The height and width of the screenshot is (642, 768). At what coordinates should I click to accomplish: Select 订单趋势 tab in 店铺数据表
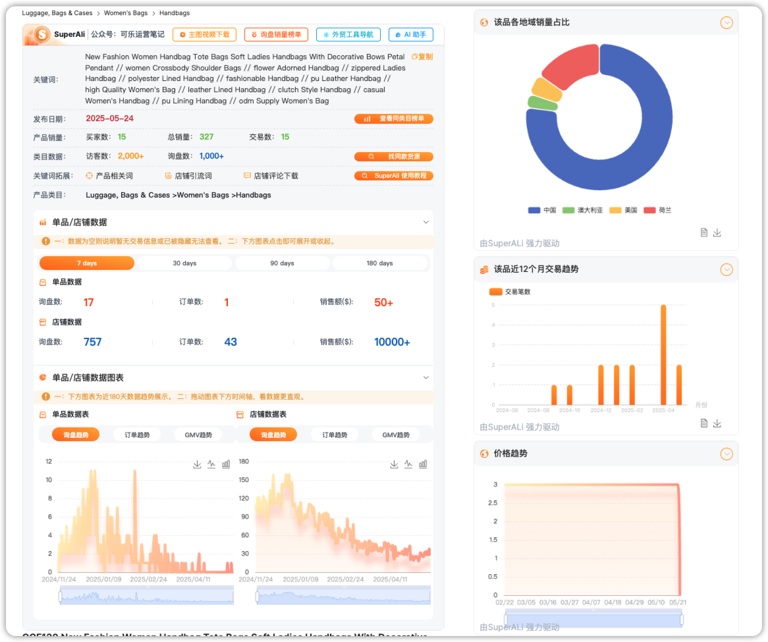coord(335,435)
